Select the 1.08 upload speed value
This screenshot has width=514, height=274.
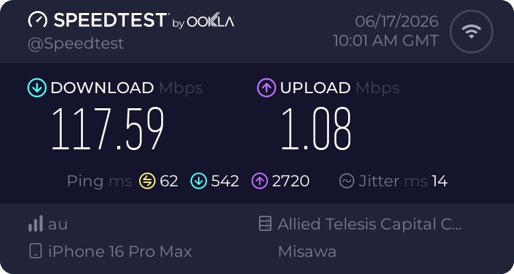tap(316, 129)
